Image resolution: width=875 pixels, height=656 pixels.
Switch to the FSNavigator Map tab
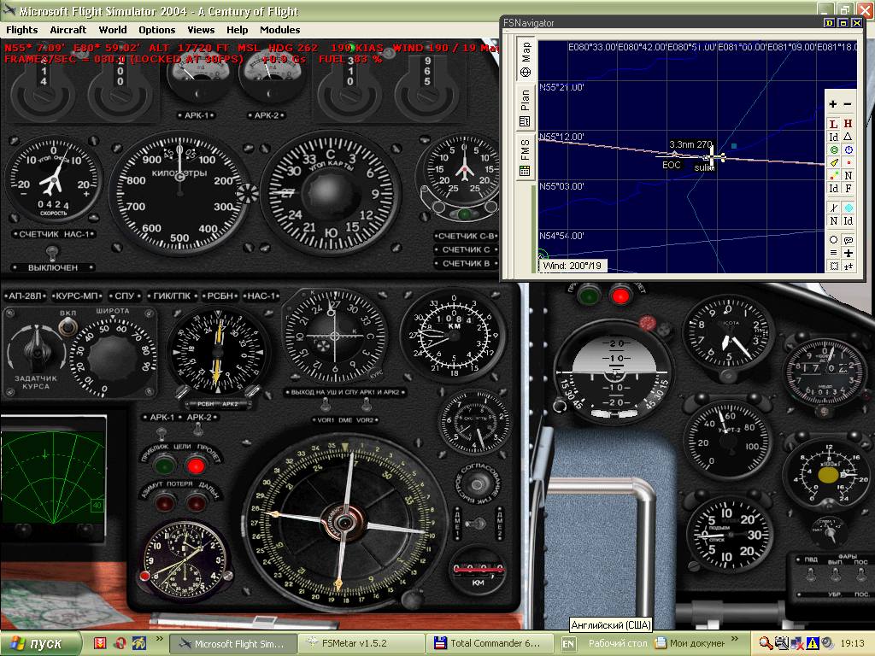[x=526, y=59]
